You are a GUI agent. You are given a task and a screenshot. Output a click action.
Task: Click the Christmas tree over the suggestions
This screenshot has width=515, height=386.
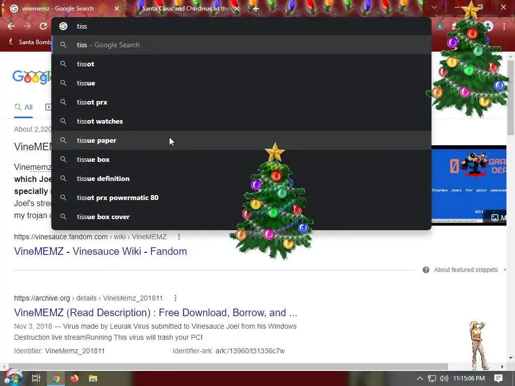pos(272,201)
